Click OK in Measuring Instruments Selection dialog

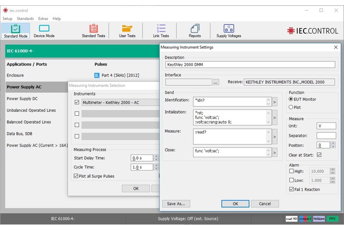tap(136, 188)
